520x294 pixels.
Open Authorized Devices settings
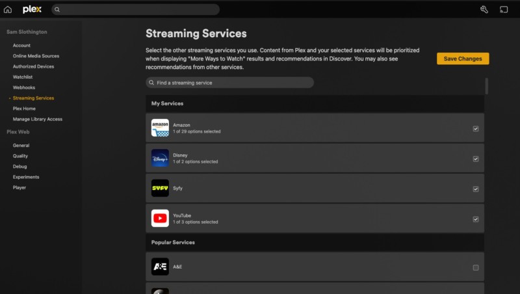pos(33,66)
